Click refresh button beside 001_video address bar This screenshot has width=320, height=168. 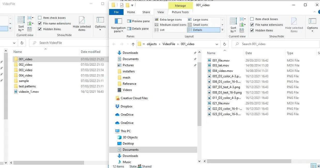coord(224,44)
